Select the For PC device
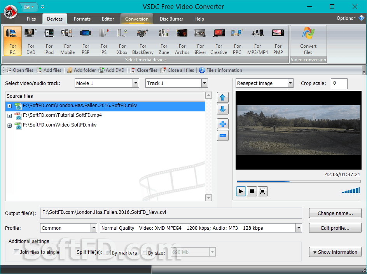 pyautogui.click(x=13, y=41)
